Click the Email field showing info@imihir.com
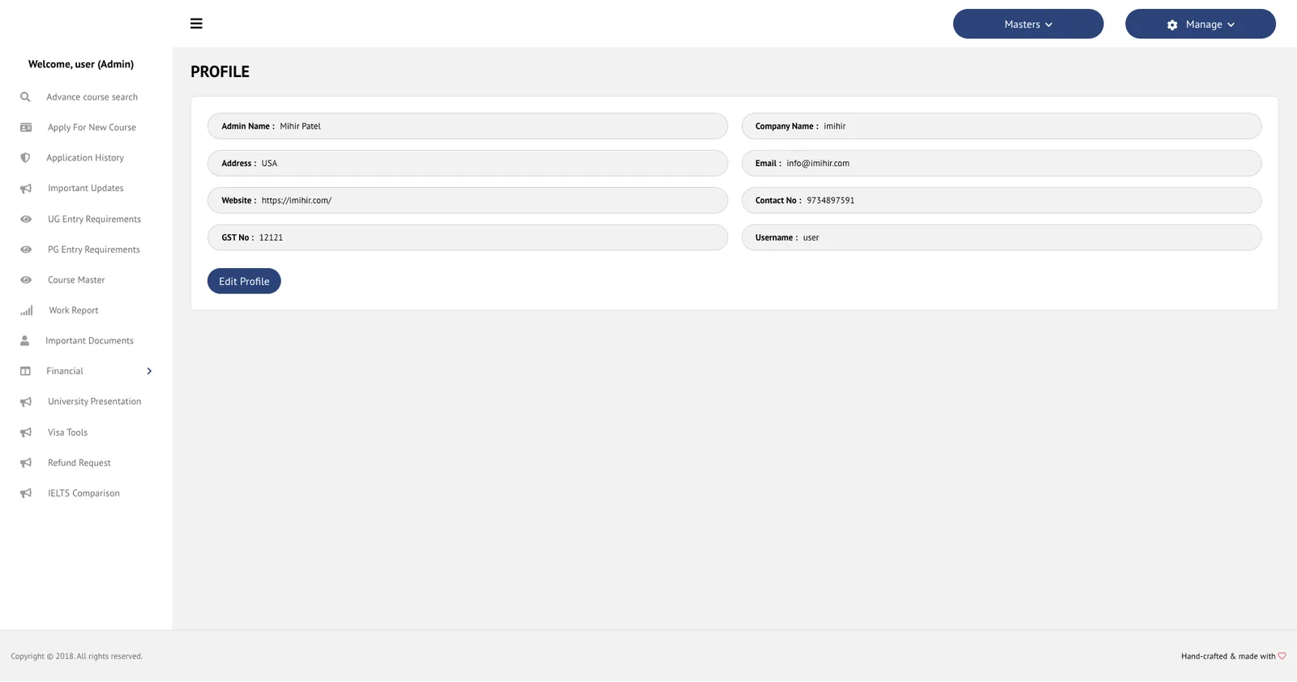1297x682 pixels. pyautogui.click(x=1001, y=164)
